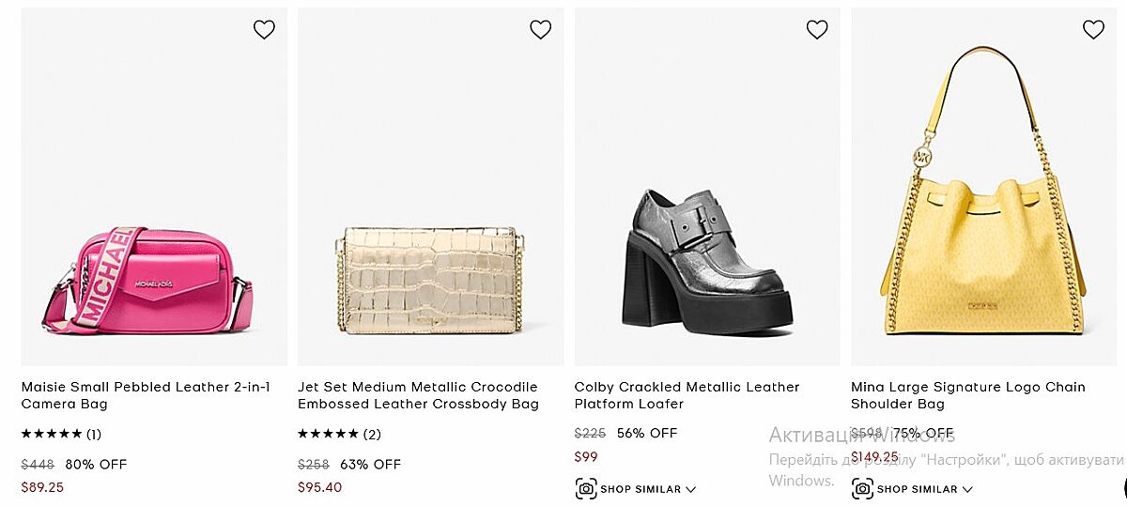1127x506 pixels.
Task: Expand Shop Similar chevron for Mina Bag
Action: tap(967, 489)
